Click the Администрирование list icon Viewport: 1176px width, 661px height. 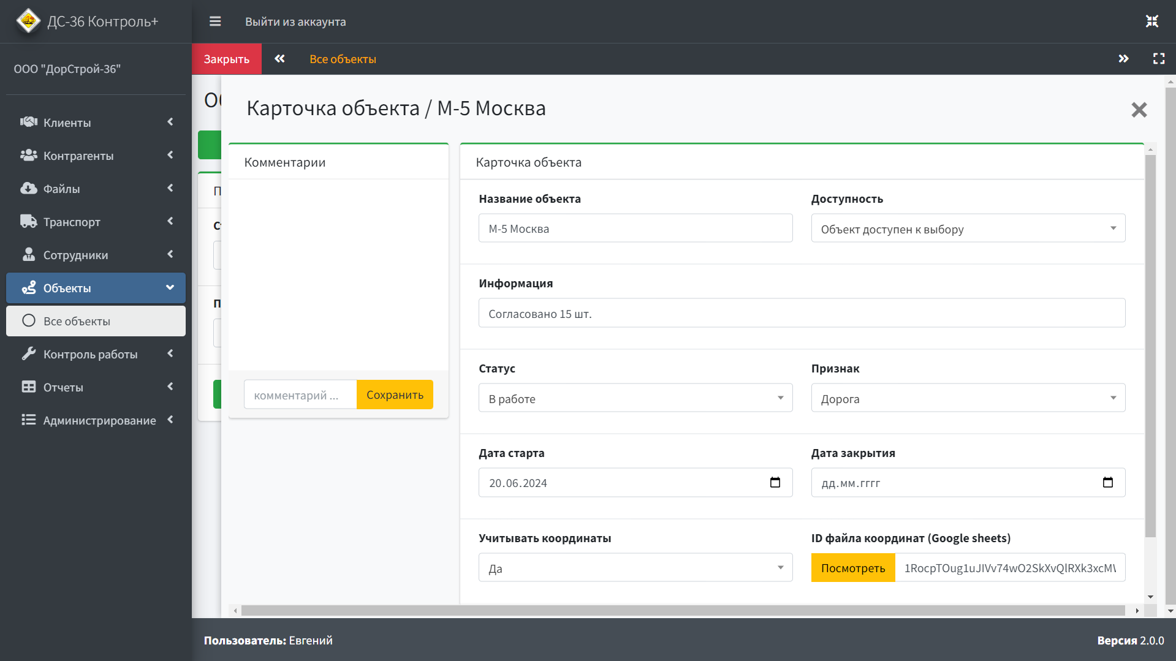29,420
